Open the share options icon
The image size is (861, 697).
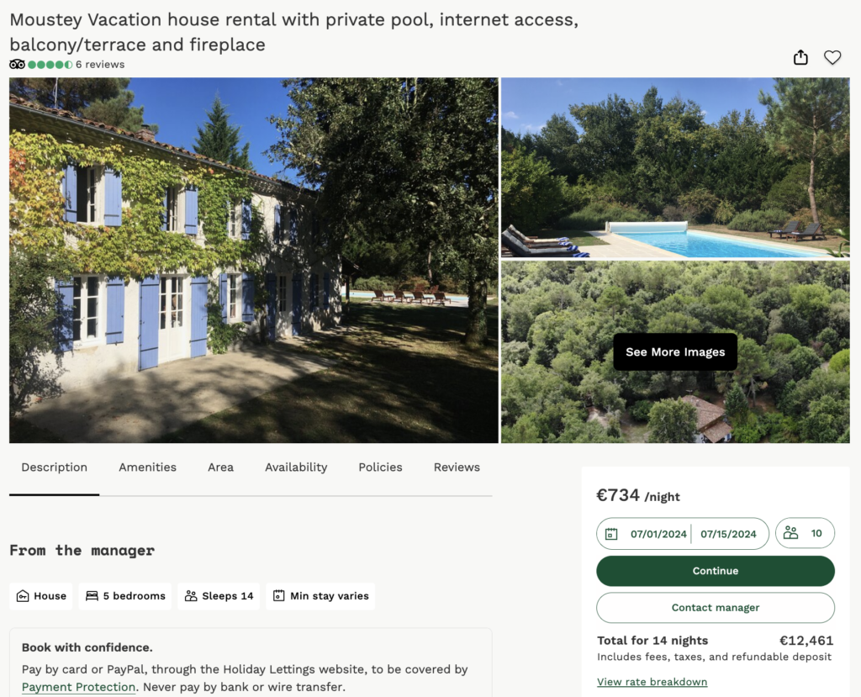[800, 57]
